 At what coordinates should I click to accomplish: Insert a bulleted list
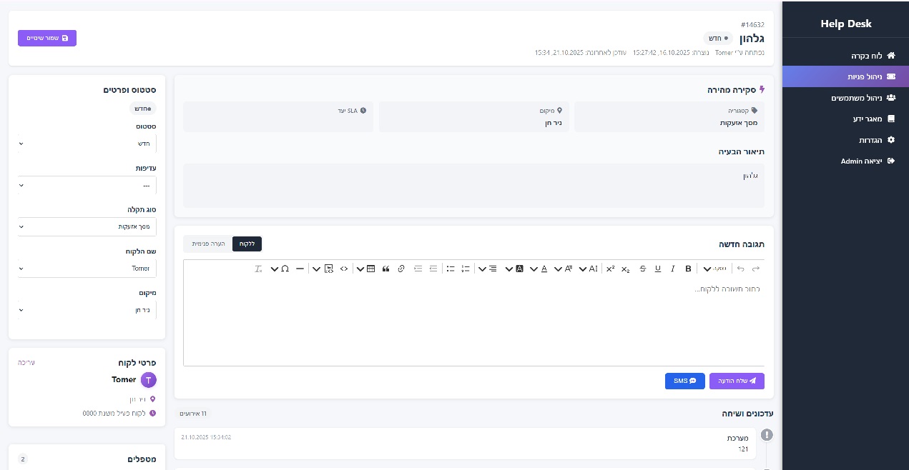click(x=451, y=269)
